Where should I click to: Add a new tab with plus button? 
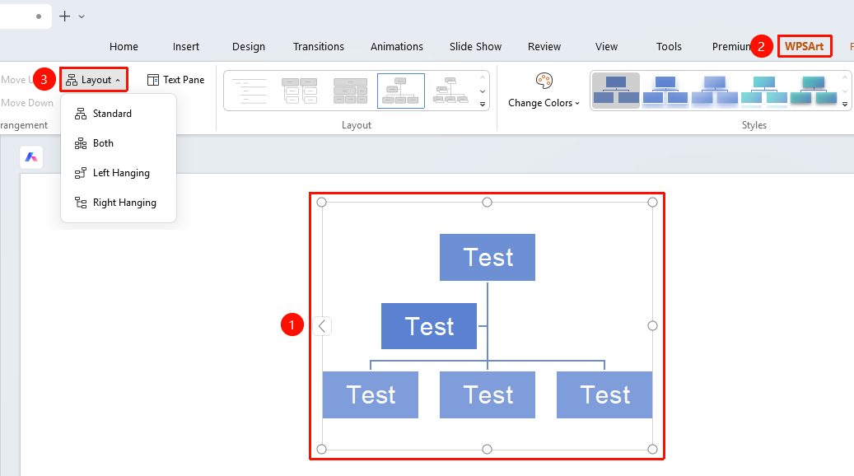(x=65, y=16)
